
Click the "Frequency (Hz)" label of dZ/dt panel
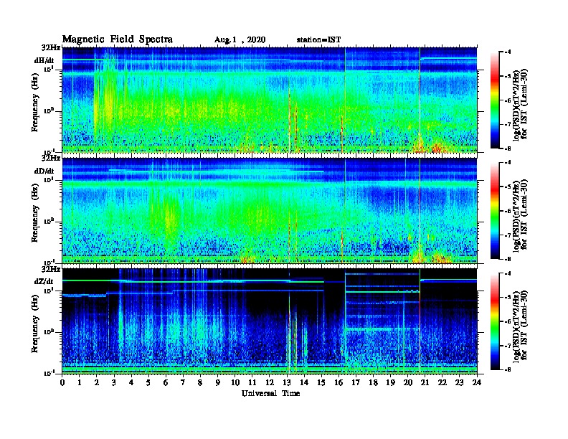35,324
